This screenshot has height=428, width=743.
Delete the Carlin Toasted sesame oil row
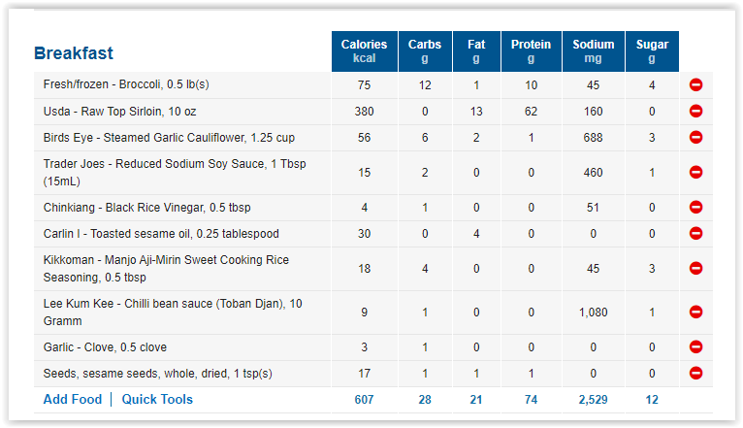(695, 233)
